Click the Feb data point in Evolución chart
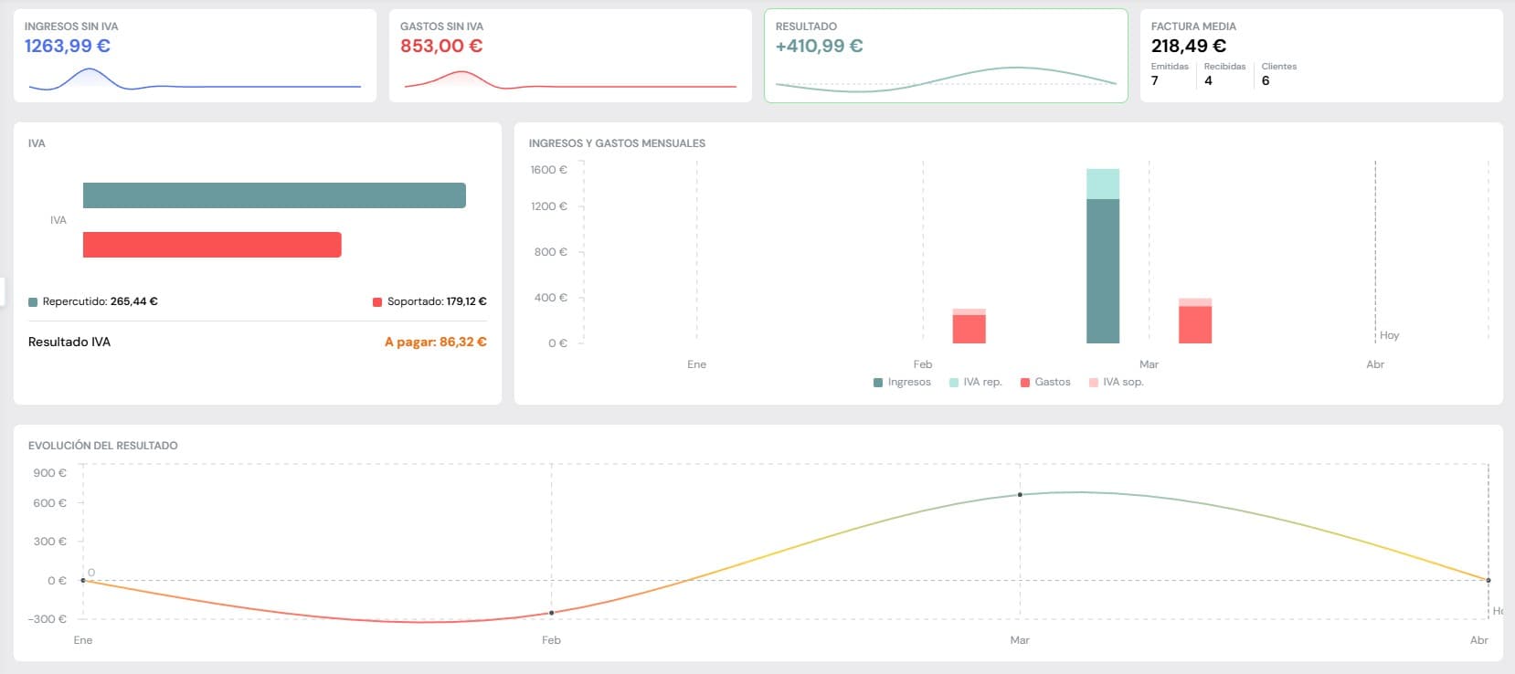 pos(551,613)
